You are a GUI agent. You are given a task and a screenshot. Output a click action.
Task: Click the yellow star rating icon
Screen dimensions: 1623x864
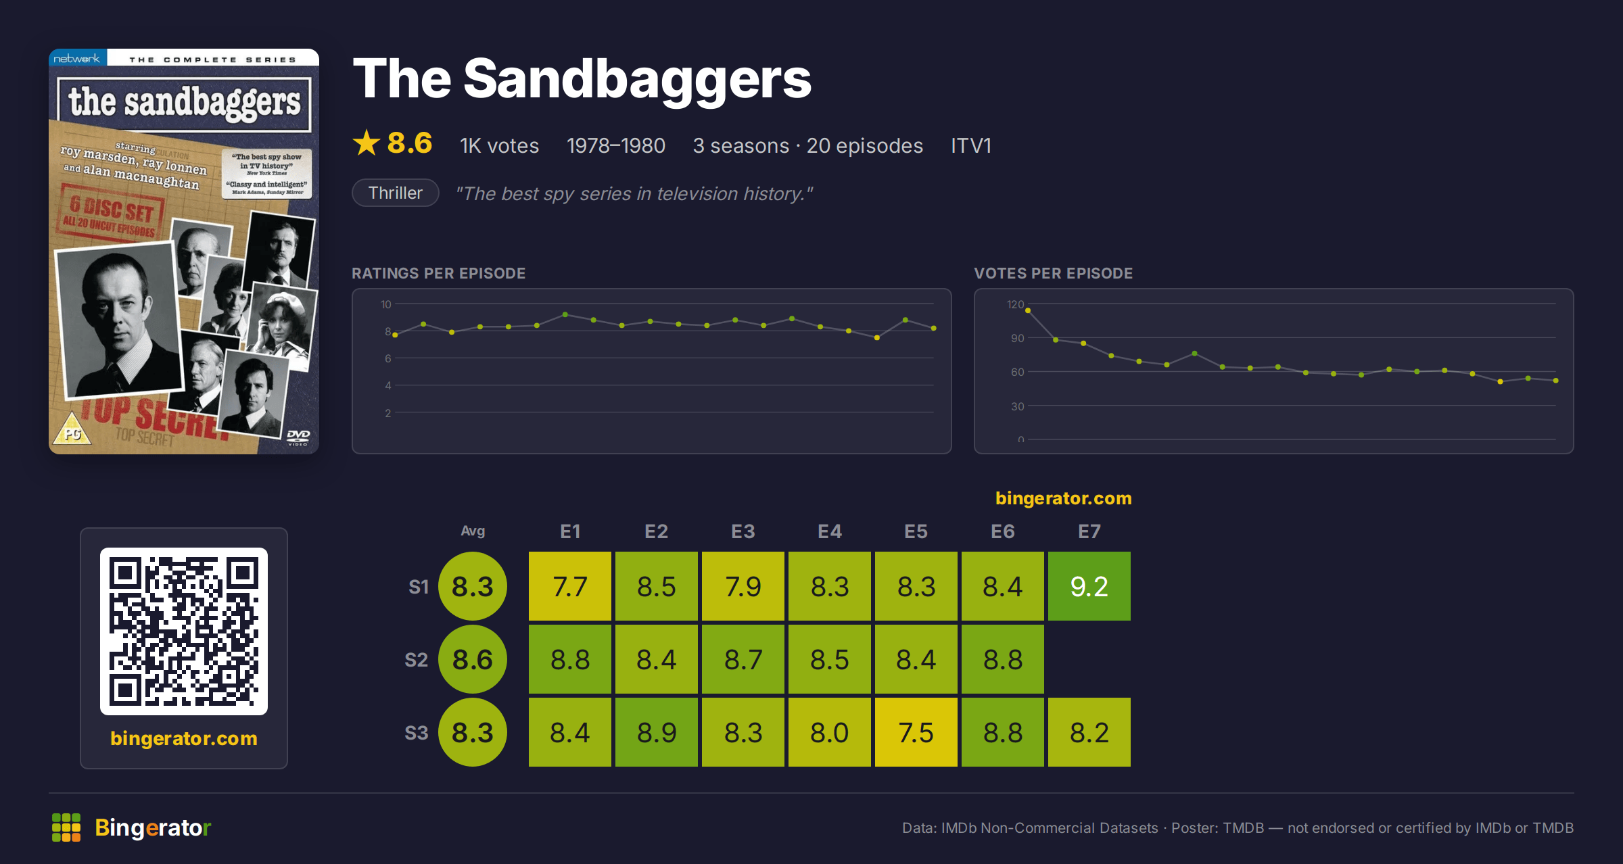coord(367,143)
